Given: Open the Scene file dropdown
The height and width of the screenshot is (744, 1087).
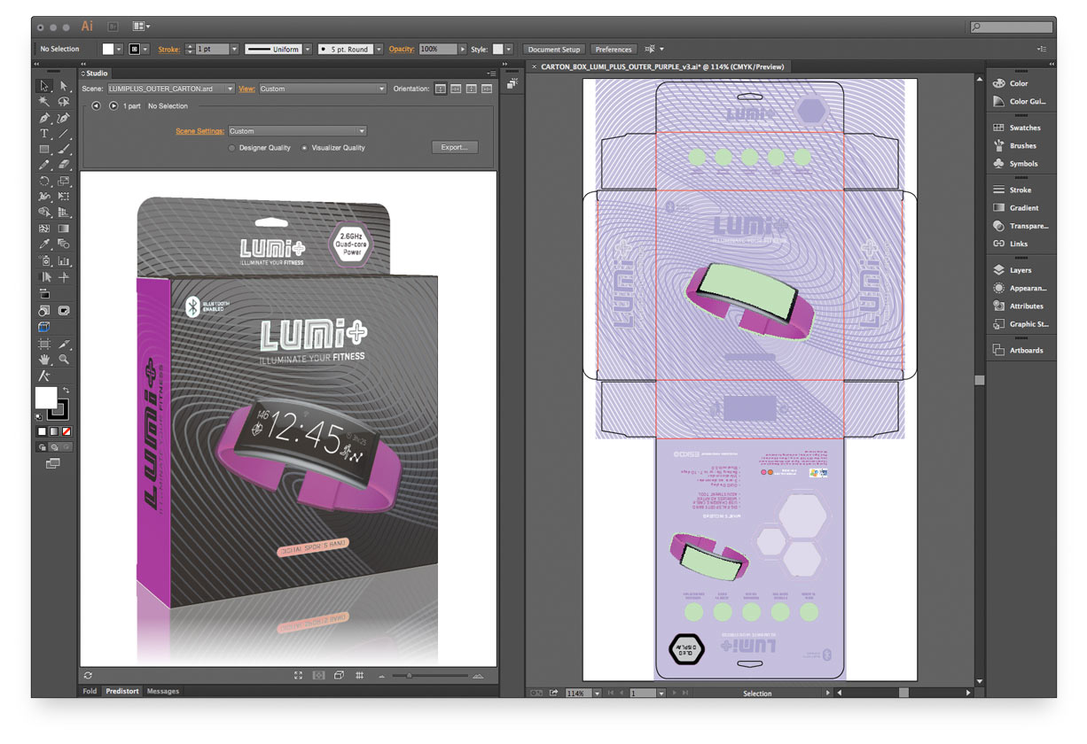Looking at the screenshot, I should (x=230, y=89).
